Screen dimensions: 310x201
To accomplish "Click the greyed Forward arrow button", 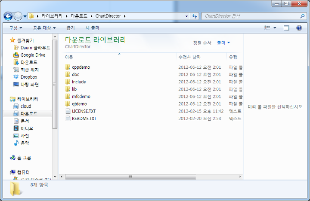I will point(18,16).
